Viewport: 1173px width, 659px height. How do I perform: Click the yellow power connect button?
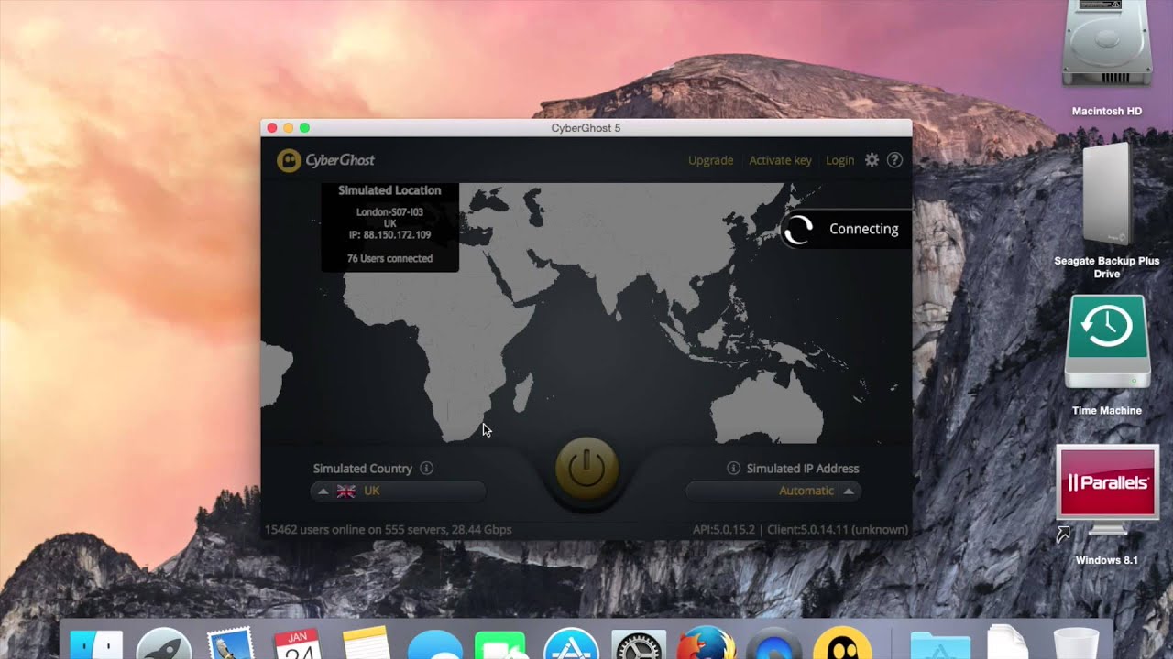(x=586, y=468)
